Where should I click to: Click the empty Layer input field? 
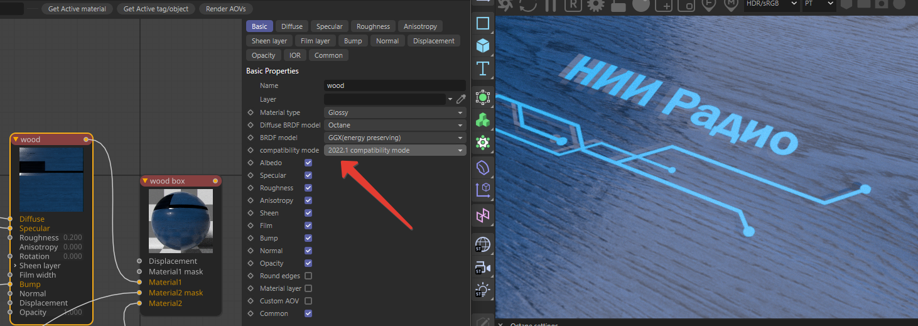[385, 99]
